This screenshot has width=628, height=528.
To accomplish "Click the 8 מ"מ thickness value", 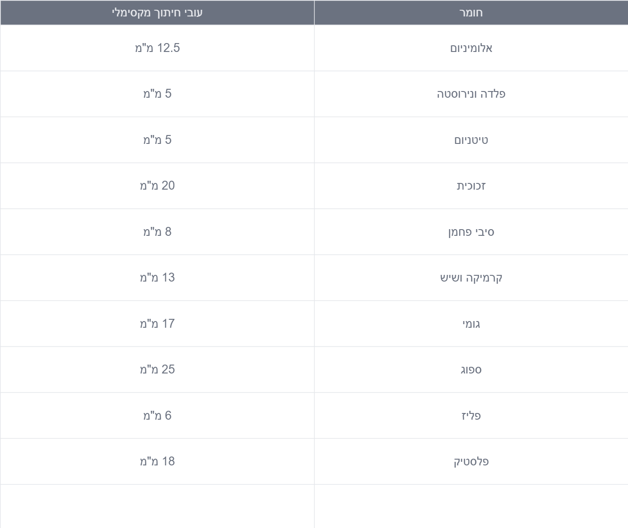I will click(157, 232).
